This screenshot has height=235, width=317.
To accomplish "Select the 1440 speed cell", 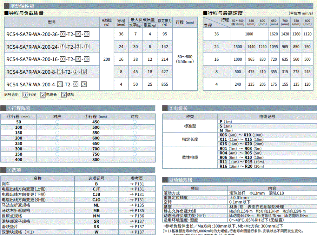I will coord(251,47).
